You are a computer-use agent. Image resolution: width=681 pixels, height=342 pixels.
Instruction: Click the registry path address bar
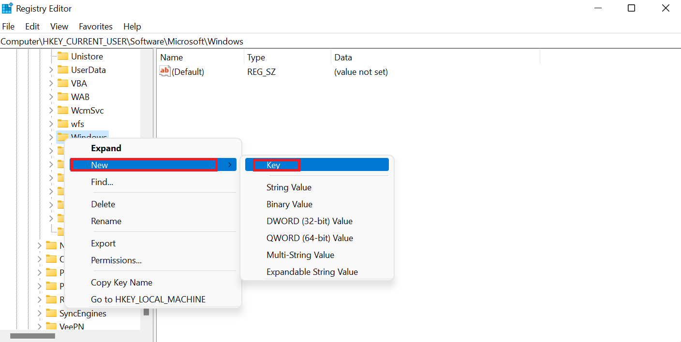pyautogui.click(x=340, y=42)
